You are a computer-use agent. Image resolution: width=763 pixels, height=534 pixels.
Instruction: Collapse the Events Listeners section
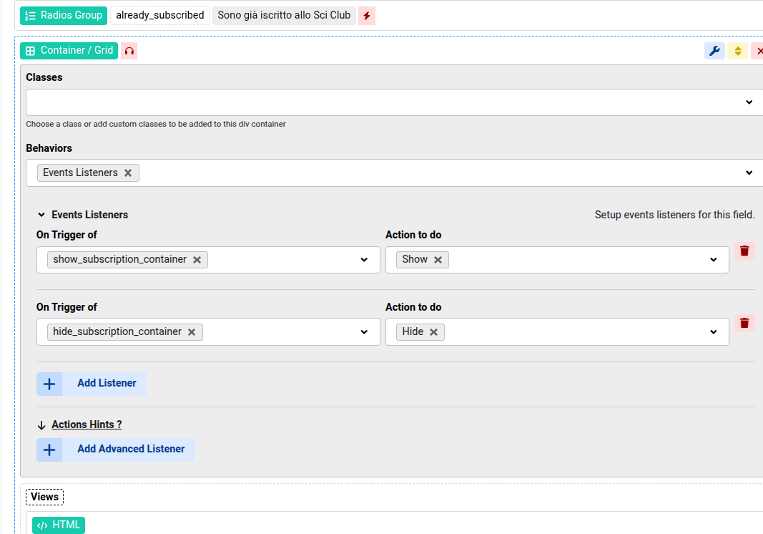41,215
